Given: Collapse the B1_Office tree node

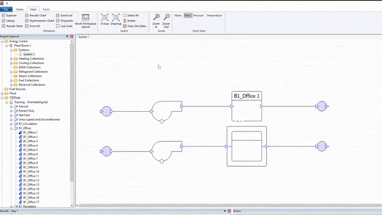Looking at the screenshot, I should click(x=11, y=128).
